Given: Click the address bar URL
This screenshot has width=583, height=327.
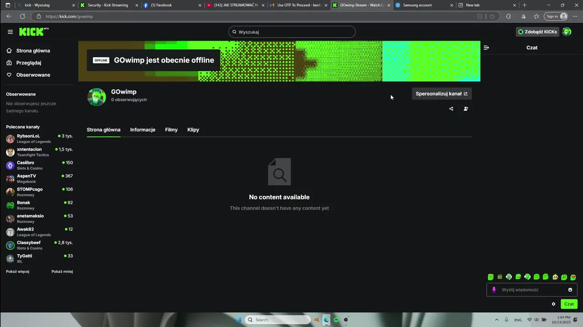Looking at the screenshot, I should coord(69,16).
